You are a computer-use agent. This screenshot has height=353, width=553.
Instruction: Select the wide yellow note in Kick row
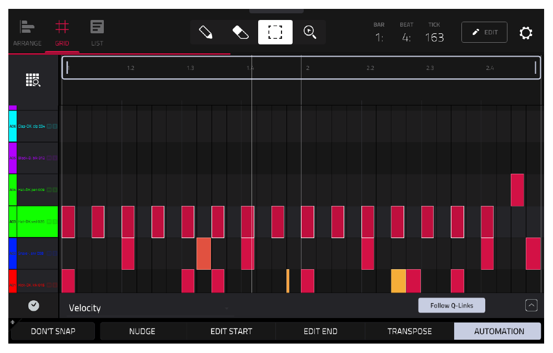(x=399, y=281)
